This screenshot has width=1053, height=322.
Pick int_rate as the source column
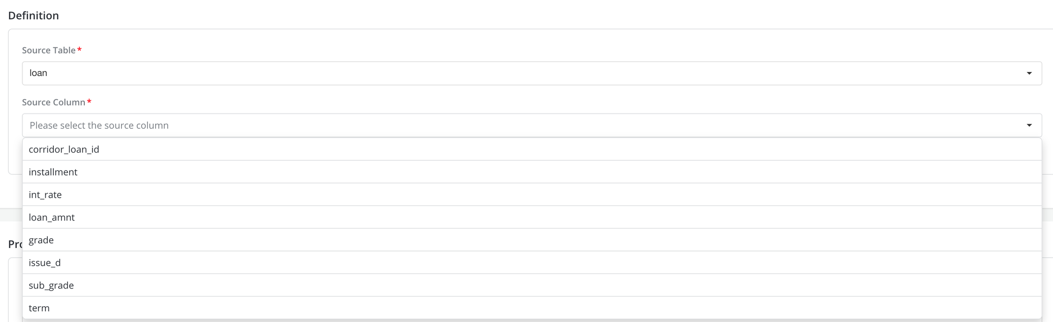click(x=45, y=195)
